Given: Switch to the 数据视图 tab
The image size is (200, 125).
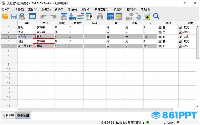Looking at the screenshot, I should coord(8,115).
